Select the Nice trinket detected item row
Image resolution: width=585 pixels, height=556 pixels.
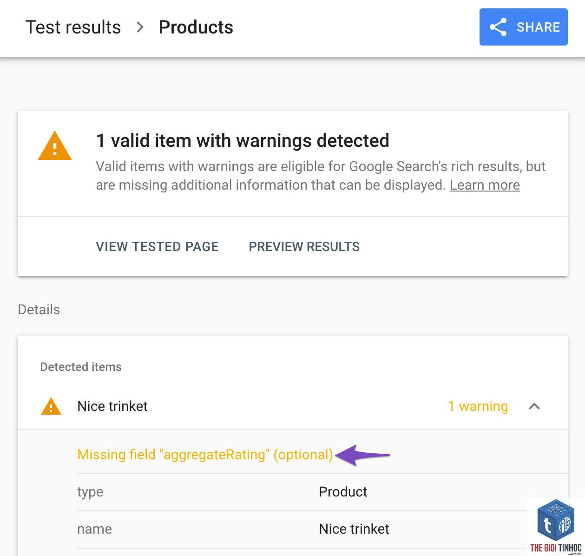pos(293,406)
